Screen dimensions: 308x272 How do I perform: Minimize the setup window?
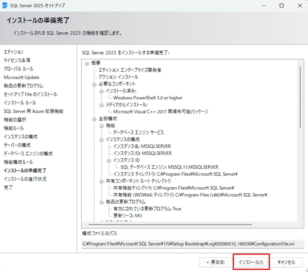coord(264,5)
